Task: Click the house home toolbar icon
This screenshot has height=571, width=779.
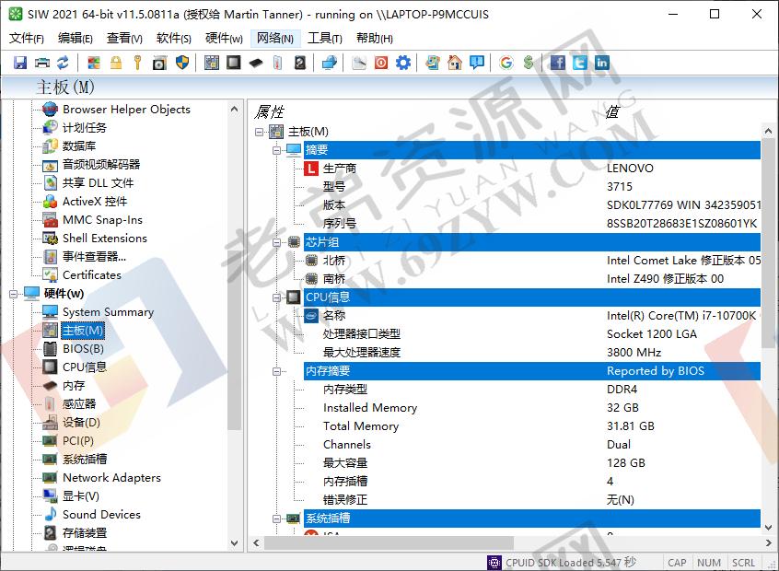Action: pos(455,63)
